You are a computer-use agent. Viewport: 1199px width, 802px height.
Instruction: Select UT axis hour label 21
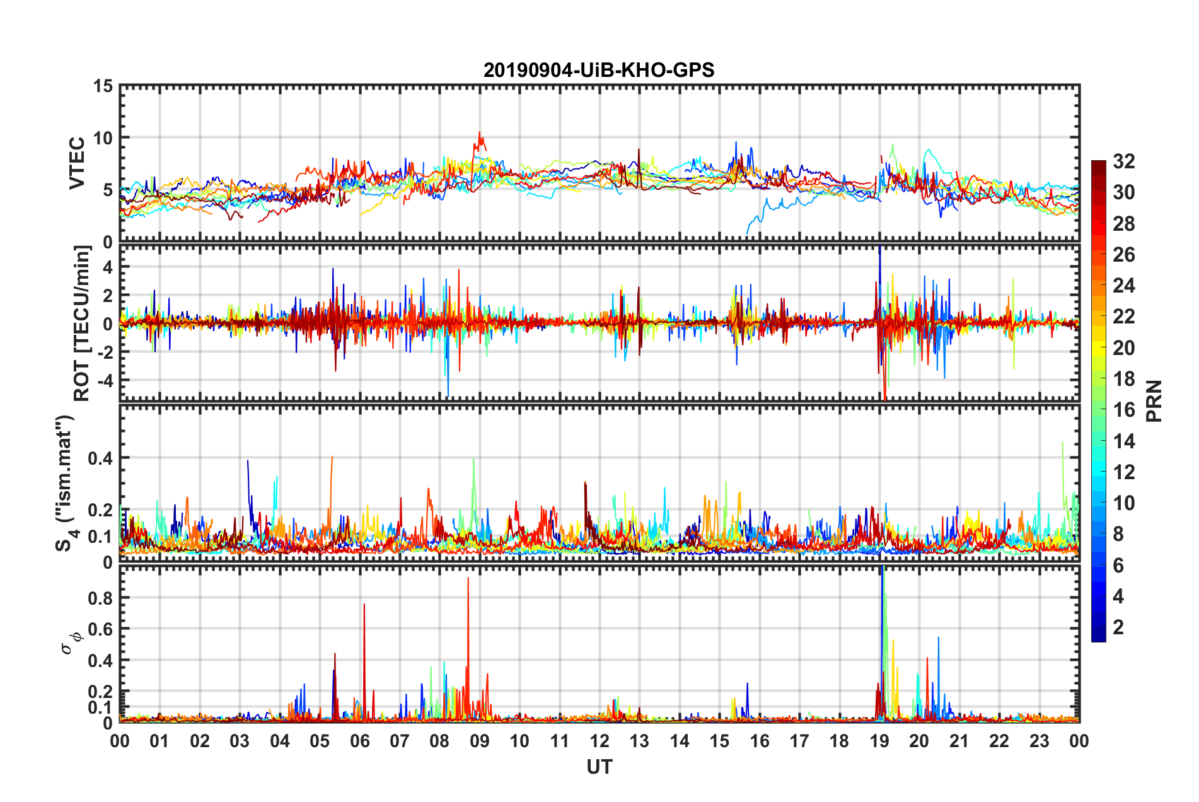coord(959,741)
